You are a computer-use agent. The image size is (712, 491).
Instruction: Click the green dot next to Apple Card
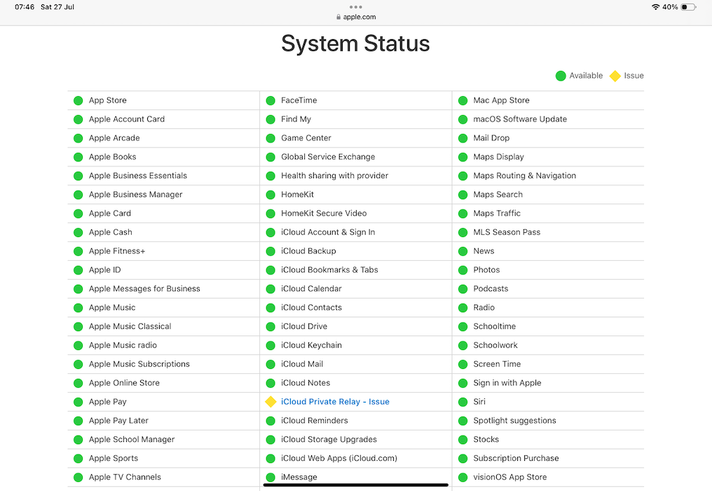(x=78, y=214)
